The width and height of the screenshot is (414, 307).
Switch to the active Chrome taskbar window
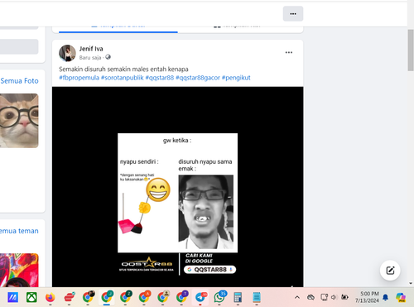[x=107, y=297]
